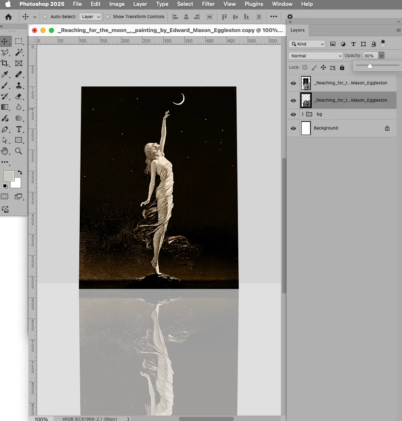Choose the Path Selection tool
402x421 pixels.
pyautogui.click(x=5, y=140)
